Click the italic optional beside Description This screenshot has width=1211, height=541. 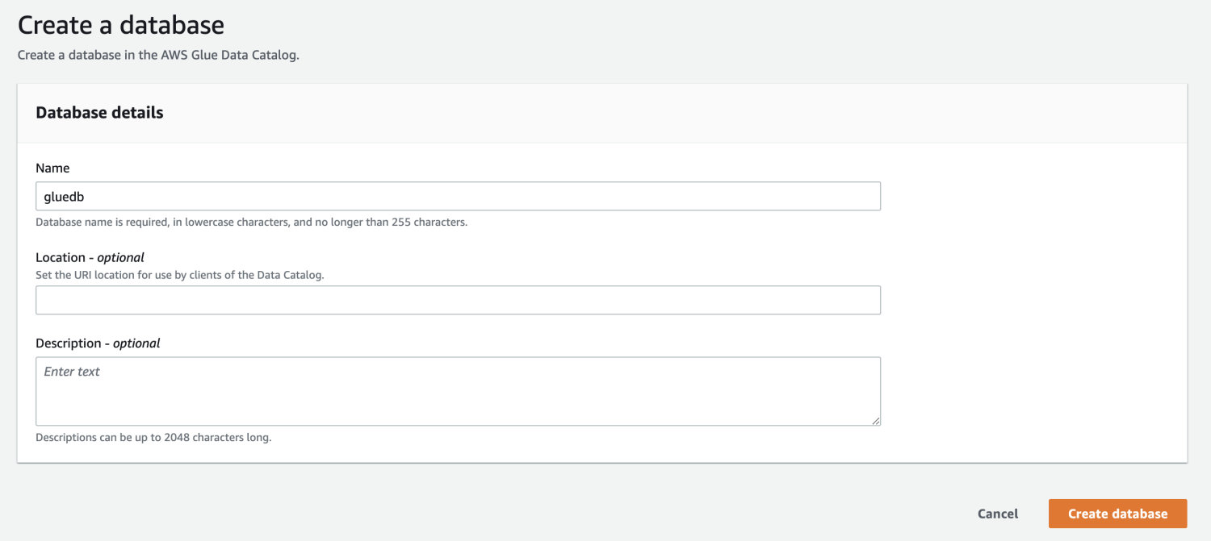pos(136,343)
